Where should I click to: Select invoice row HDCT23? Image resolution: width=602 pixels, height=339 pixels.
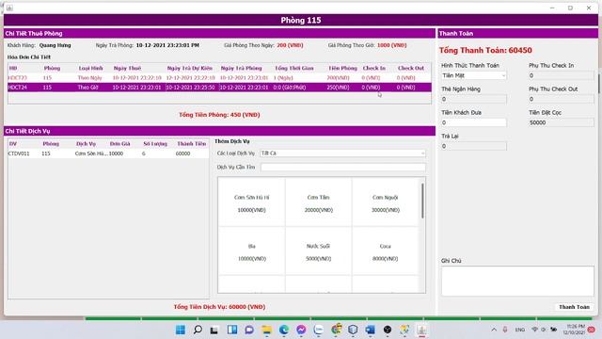219,77
